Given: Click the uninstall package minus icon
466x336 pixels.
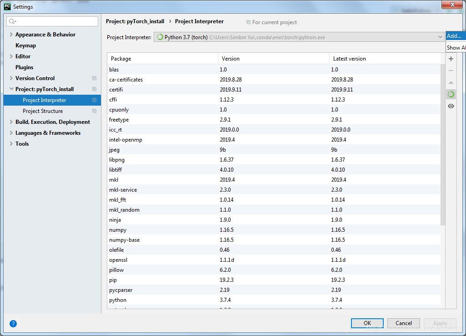Looking at the screenshot, I should click(x=451, y=71).
